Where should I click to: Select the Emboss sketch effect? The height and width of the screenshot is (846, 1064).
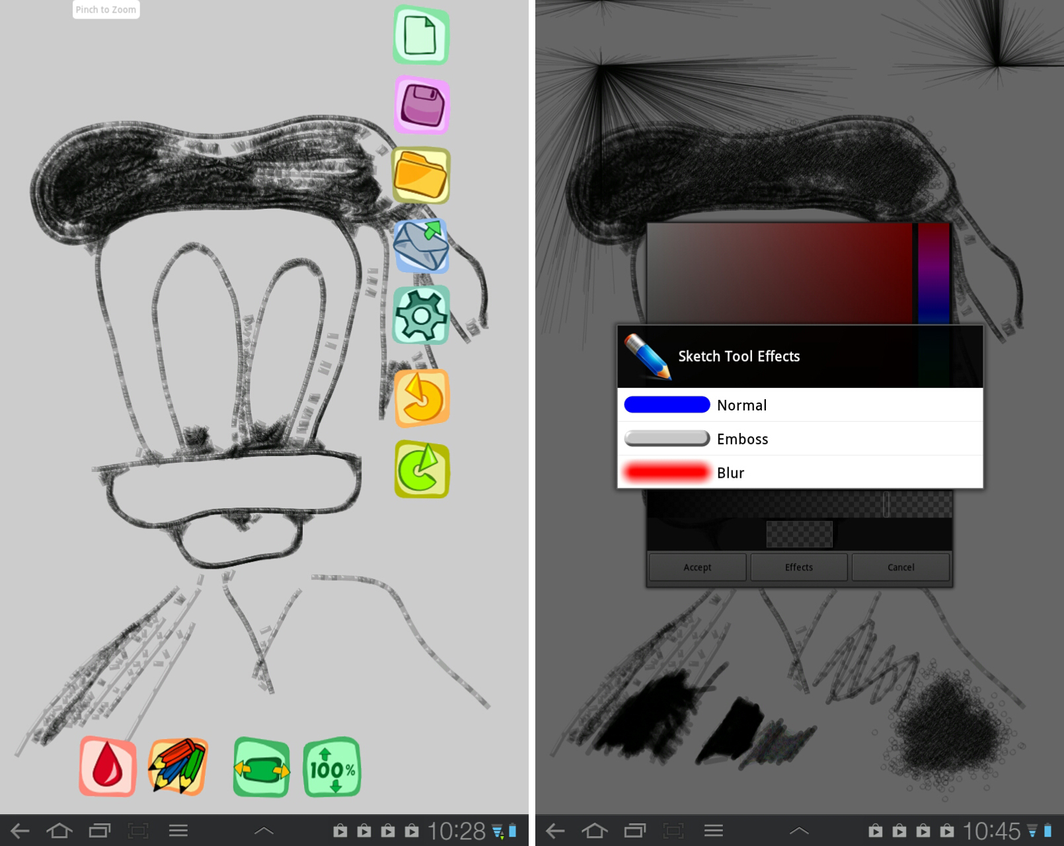pos(800,439)
